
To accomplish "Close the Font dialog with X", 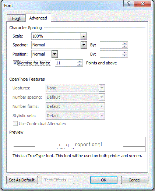I will (x=142, y=4).
